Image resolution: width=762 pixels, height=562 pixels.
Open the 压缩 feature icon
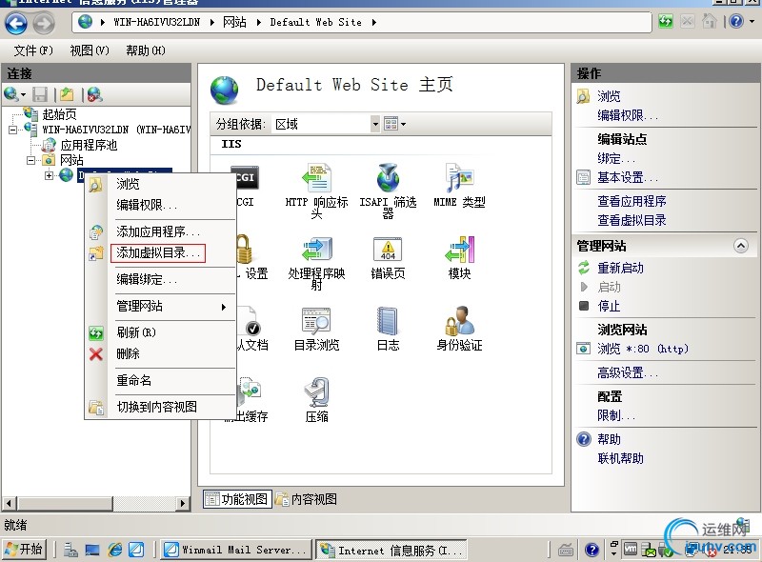click(316, 392)
